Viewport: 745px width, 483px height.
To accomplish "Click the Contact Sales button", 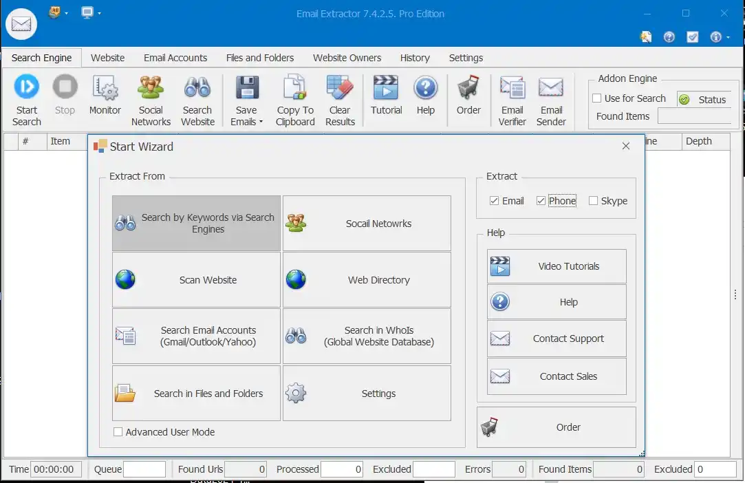I will [x=557, y=376].
